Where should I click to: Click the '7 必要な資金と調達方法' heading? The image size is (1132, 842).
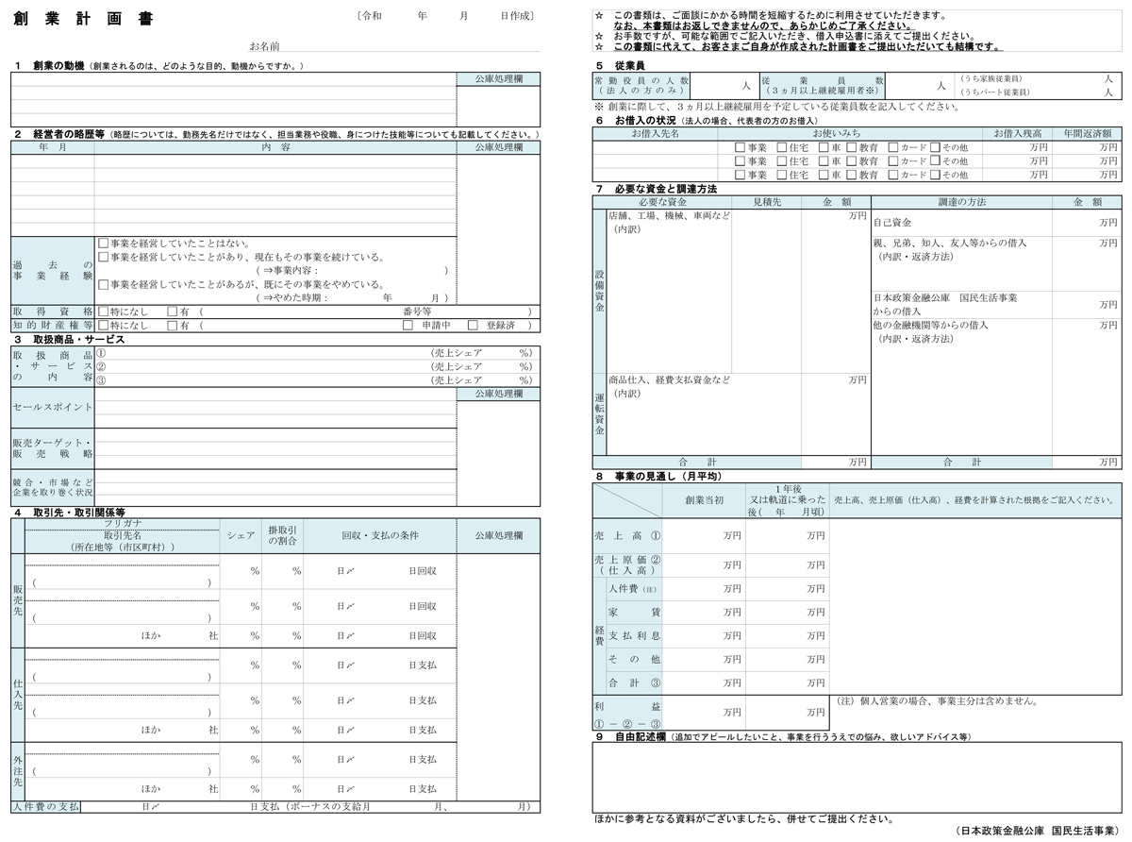pos(656,189)
